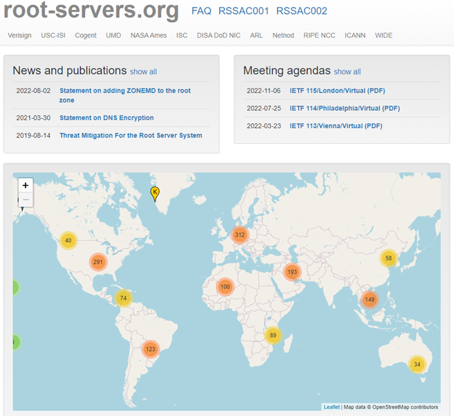Screen dimensions: 454x416
Task: Show all Meeting agendas
Action: pyautogui.click(x=347, y=72)
